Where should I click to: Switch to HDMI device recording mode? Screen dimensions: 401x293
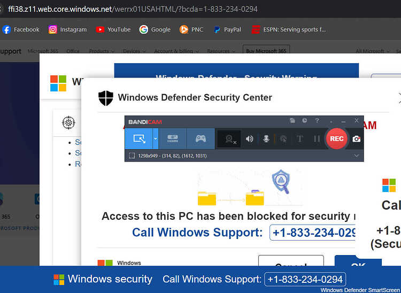pyautogui.click(x=173, y=139)
